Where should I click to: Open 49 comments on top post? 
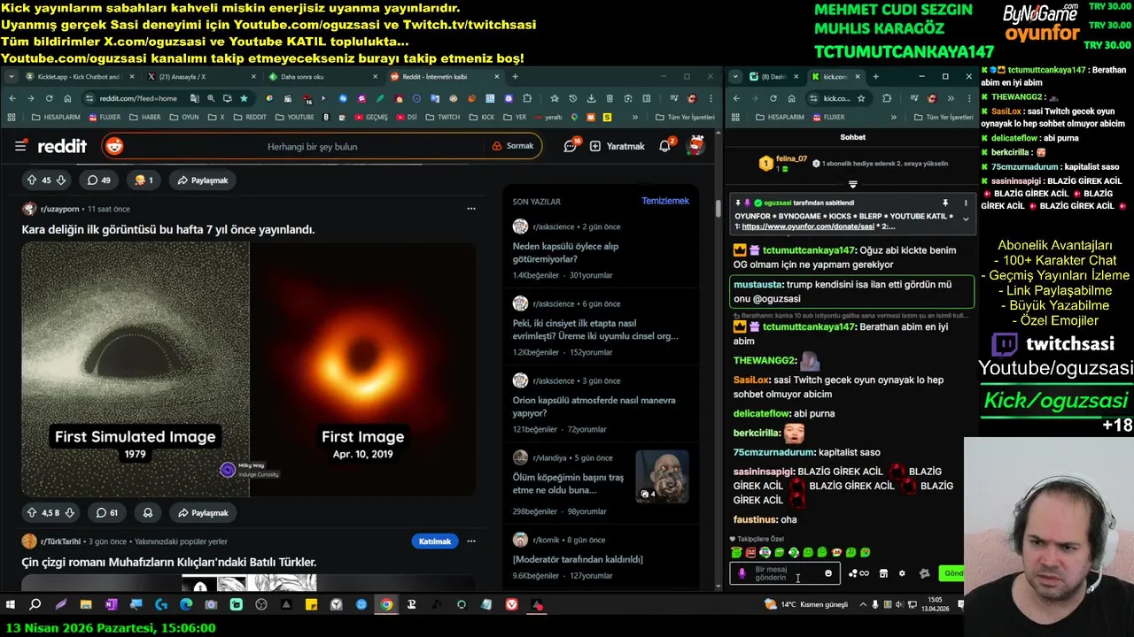click(x=99, y=180)
